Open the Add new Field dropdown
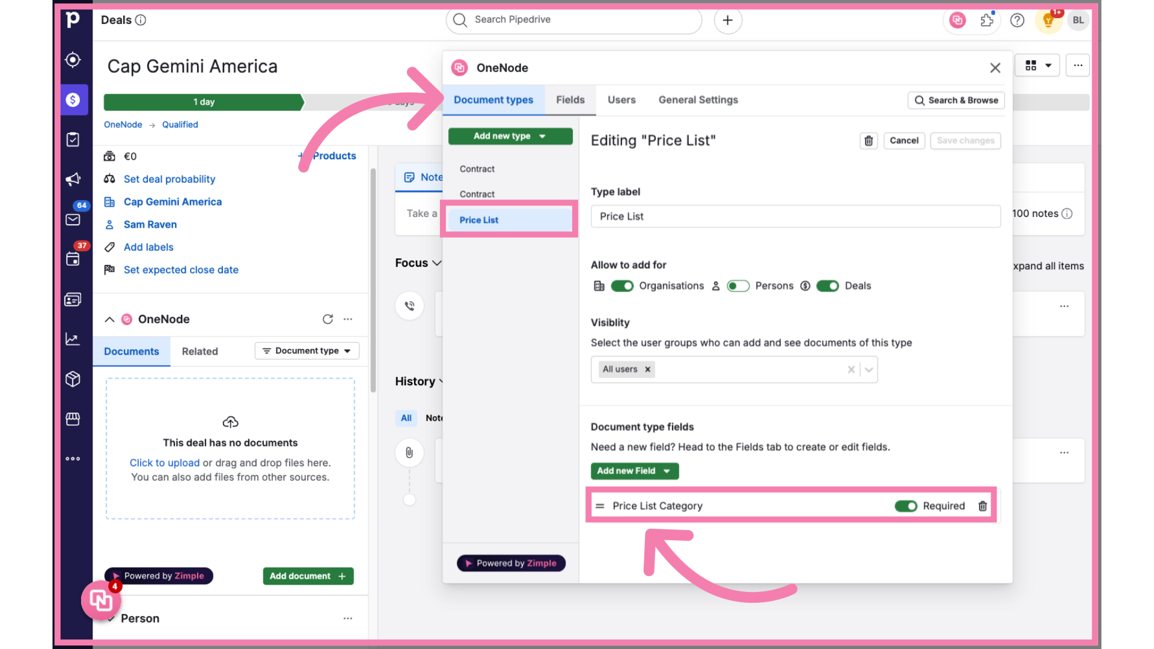 (x=635, y=471)
